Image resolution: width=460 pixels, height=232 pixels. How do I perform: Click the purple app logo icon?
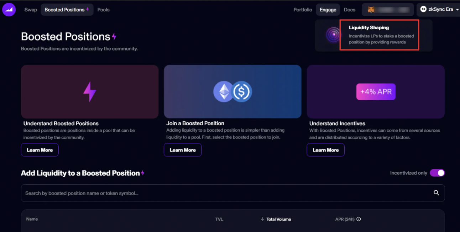(x=9, y=10)
